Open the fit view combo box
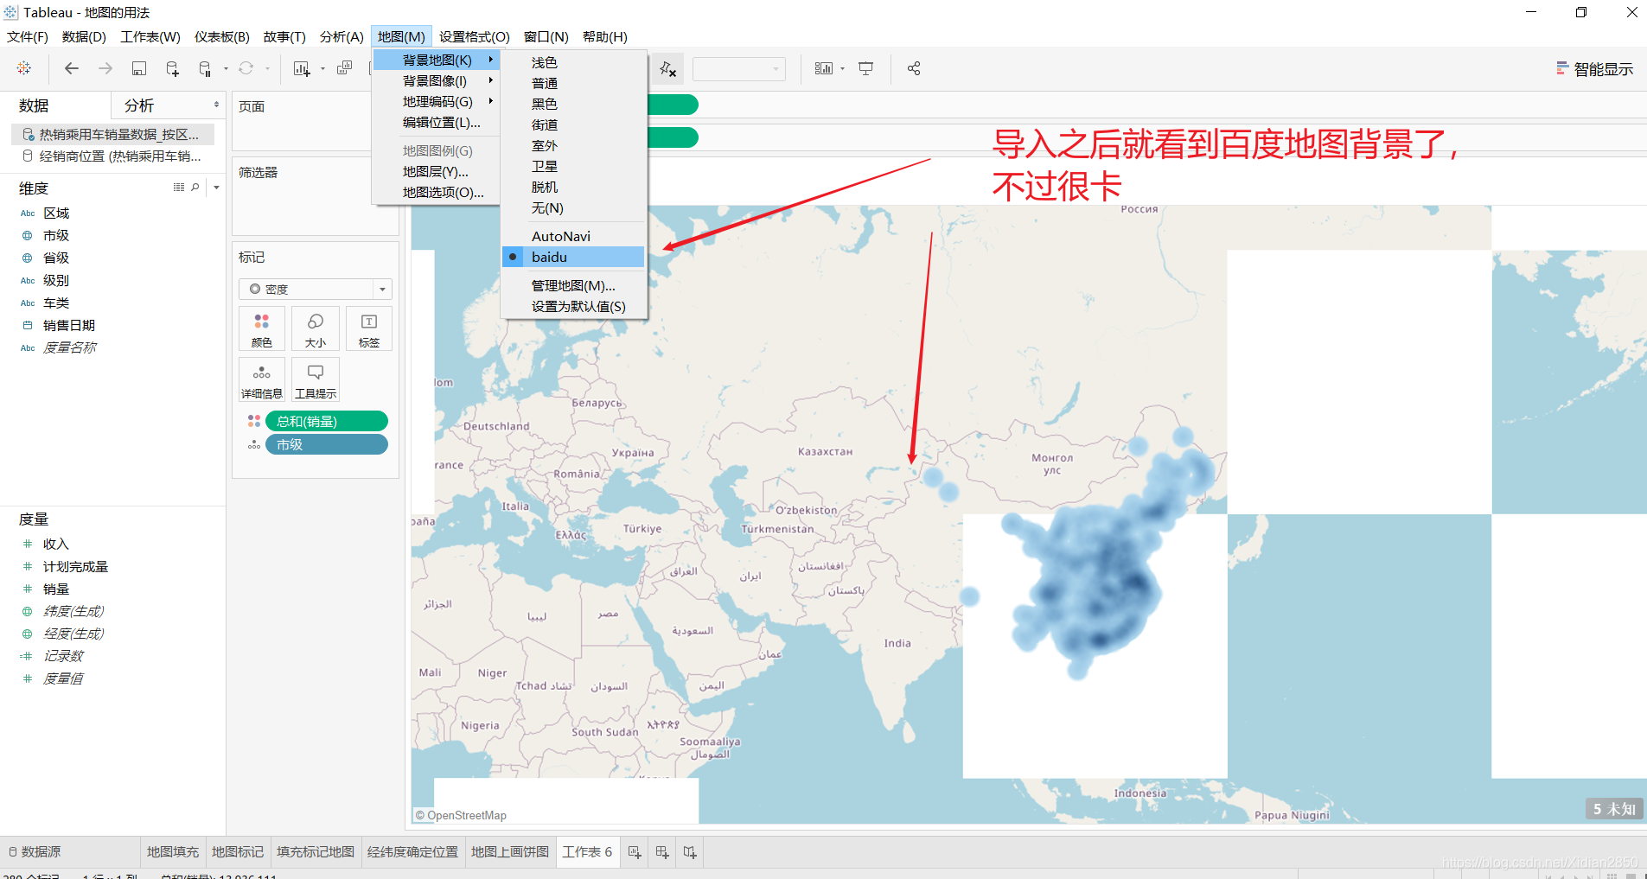The width and height of the screenshot is (1647, 879). pos(739,68)
